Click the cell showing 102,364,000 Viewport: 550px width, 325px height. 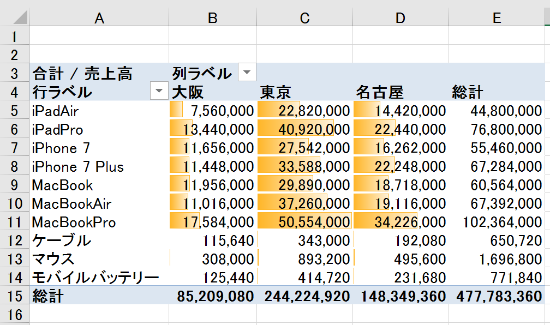(x=497, y=221)
